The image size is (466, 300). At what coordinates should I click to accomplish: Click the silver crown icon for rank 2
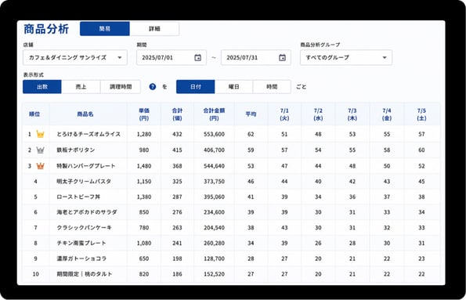pyautogui.click(x=41, y=150)
